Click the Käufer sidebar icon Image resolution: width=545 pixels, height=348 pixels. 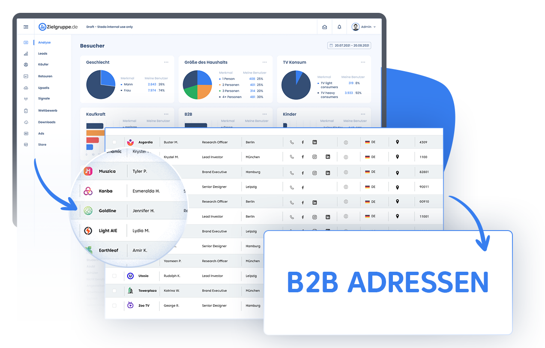(x=26, y=65)
